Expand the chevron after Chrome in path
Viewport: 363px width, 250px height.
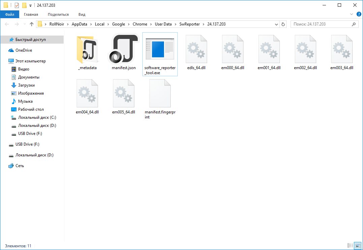pos(151,24)
